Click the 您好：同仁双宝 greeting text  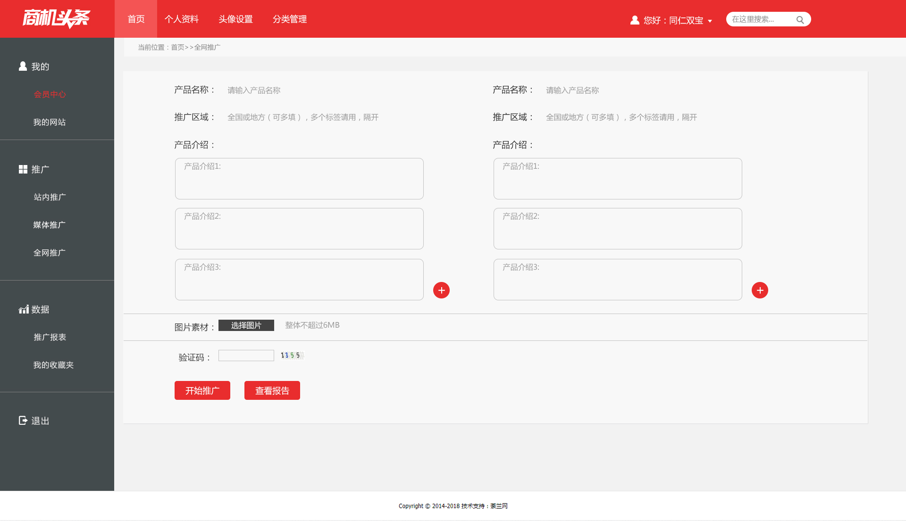point(673,20)
